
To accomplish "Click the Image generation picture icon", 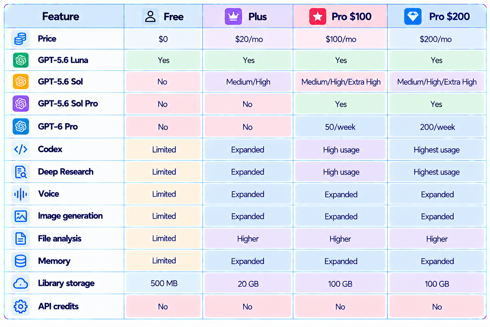I will 21,216.
